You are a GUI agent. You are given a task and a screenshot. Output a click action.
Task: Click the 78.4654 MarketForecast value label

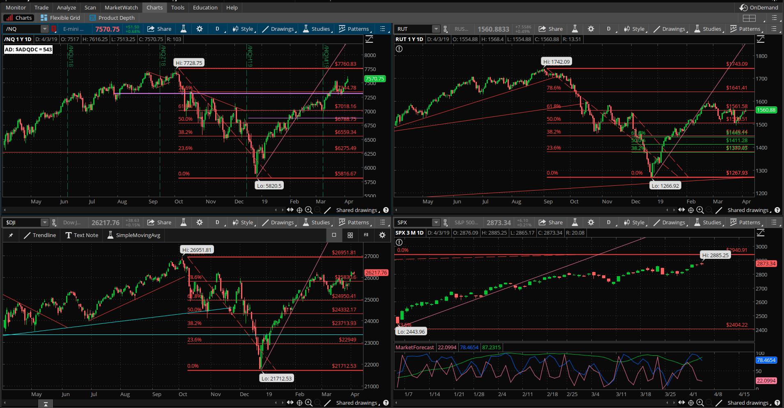766,360
